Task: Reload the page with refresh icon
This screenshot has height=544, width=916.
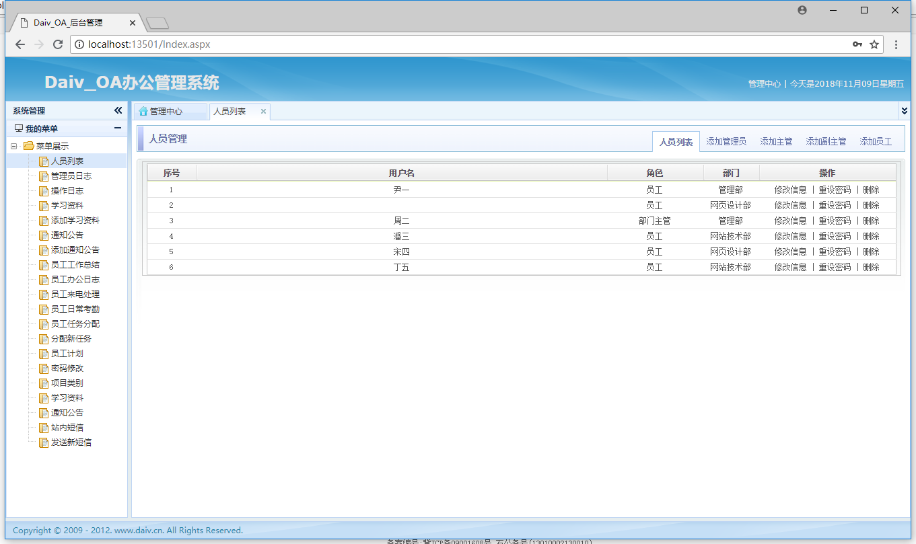Action: 58,44
